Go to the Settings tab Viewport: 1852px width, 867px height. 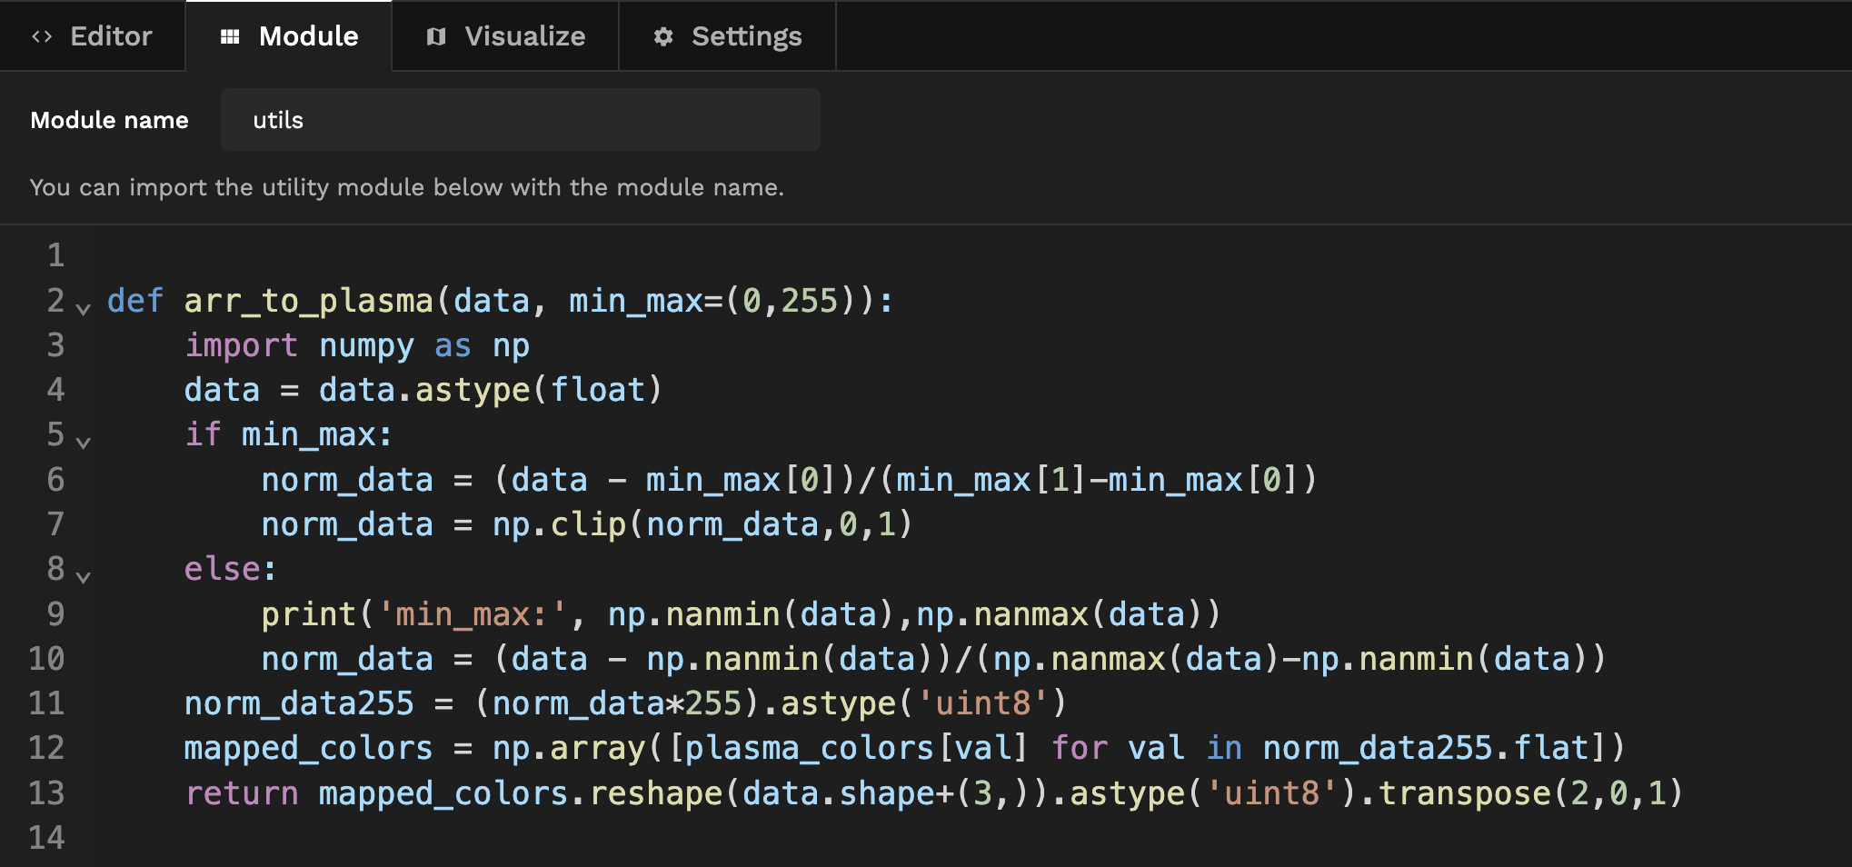coord(746,36)
